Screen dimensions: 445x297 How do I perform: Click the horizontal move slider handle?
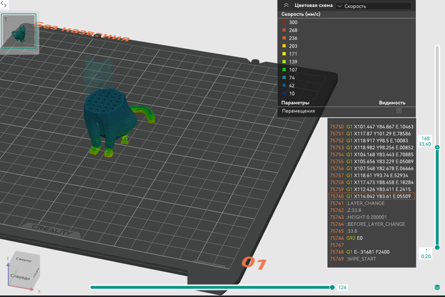332,287
